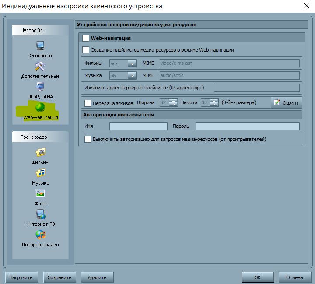315x284 pixels.
Task: Select the Web-навигация green globe icon
Action: point(40,107)
